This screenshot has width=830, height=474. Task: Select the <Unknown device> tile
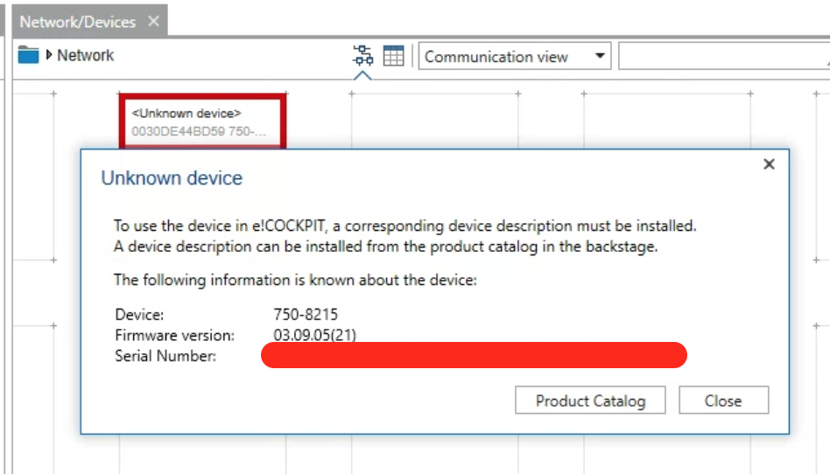click(x=203, y=122)
